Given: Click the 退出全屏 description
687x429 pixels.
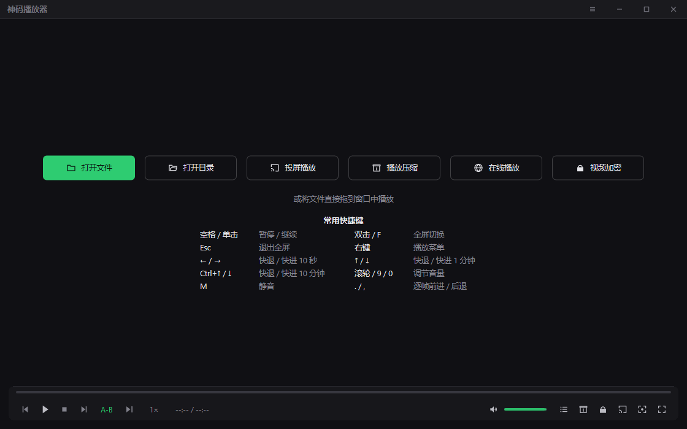Looking at the screenshot, I should 274,247.
